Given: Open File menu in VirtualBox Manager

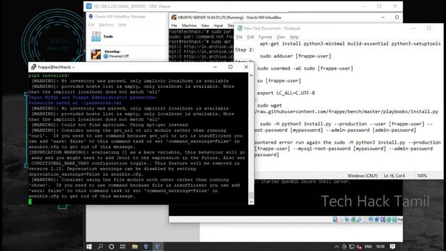Looking at the screenshot, I should point(91,25).
